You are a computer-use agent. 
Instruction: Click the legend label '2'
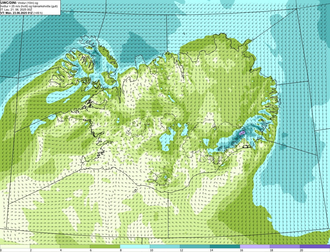click(31, 250)
